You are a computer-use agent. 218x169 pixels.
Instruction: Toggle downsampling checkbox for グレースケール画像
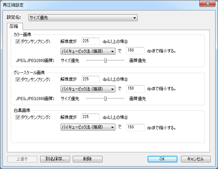[18, 79]
